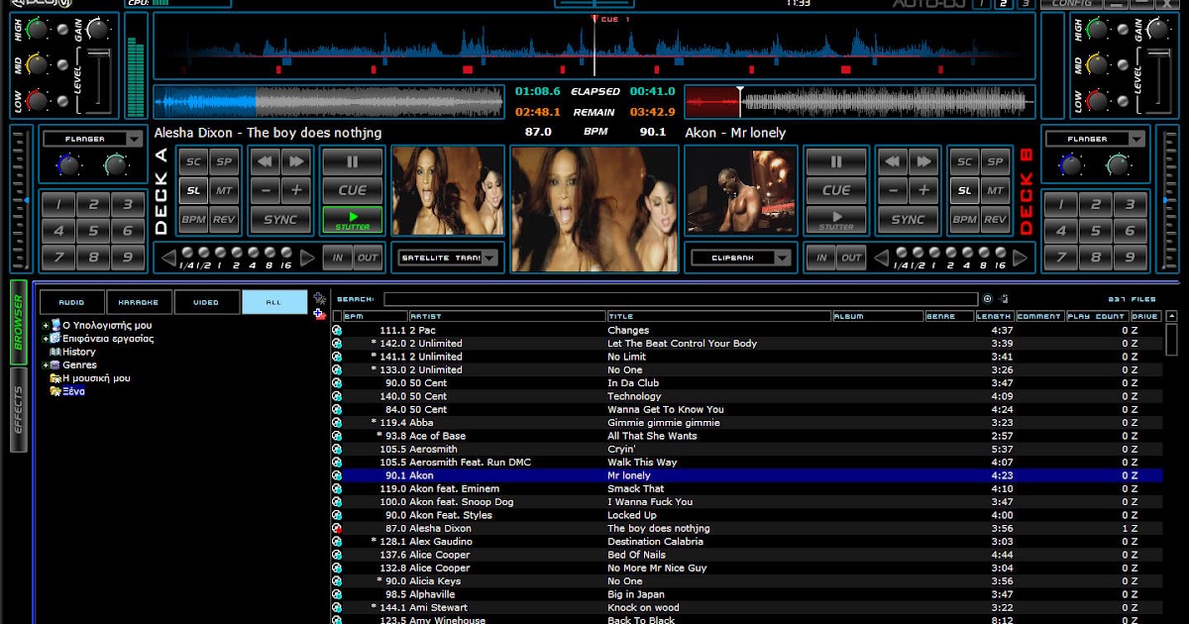Screen dimensions: 1189x624
Task: Click the Deck A HIGH EQ knob
Action: point(38,30)
